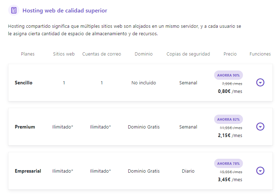Click the Funciones column header
The image size is (280, 194).
(260, 54)
